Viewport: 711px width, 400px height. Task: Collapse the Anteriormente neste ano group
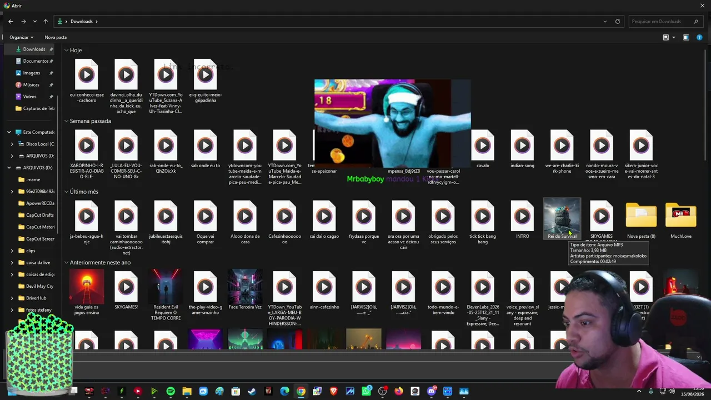tap(66, 263)
